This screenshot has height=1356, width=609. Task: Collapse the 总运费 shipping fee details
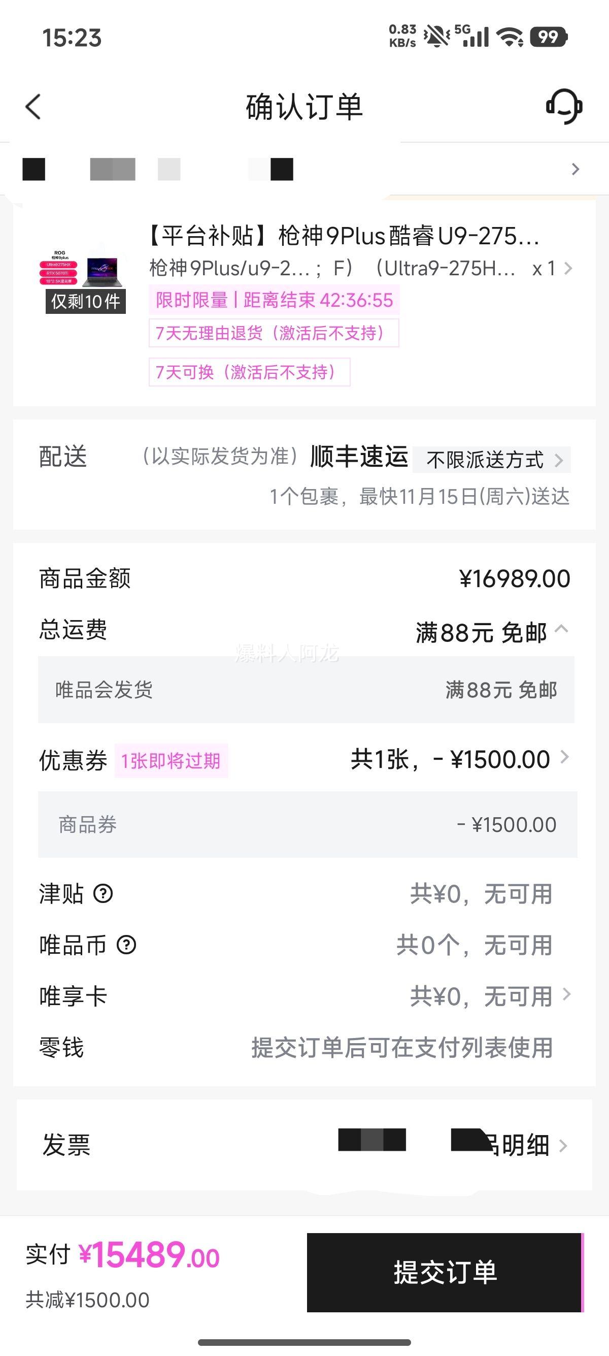pos(562,629)
